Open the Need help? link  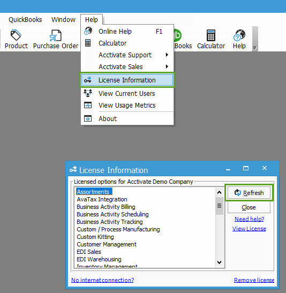click(x=249, y=219)
